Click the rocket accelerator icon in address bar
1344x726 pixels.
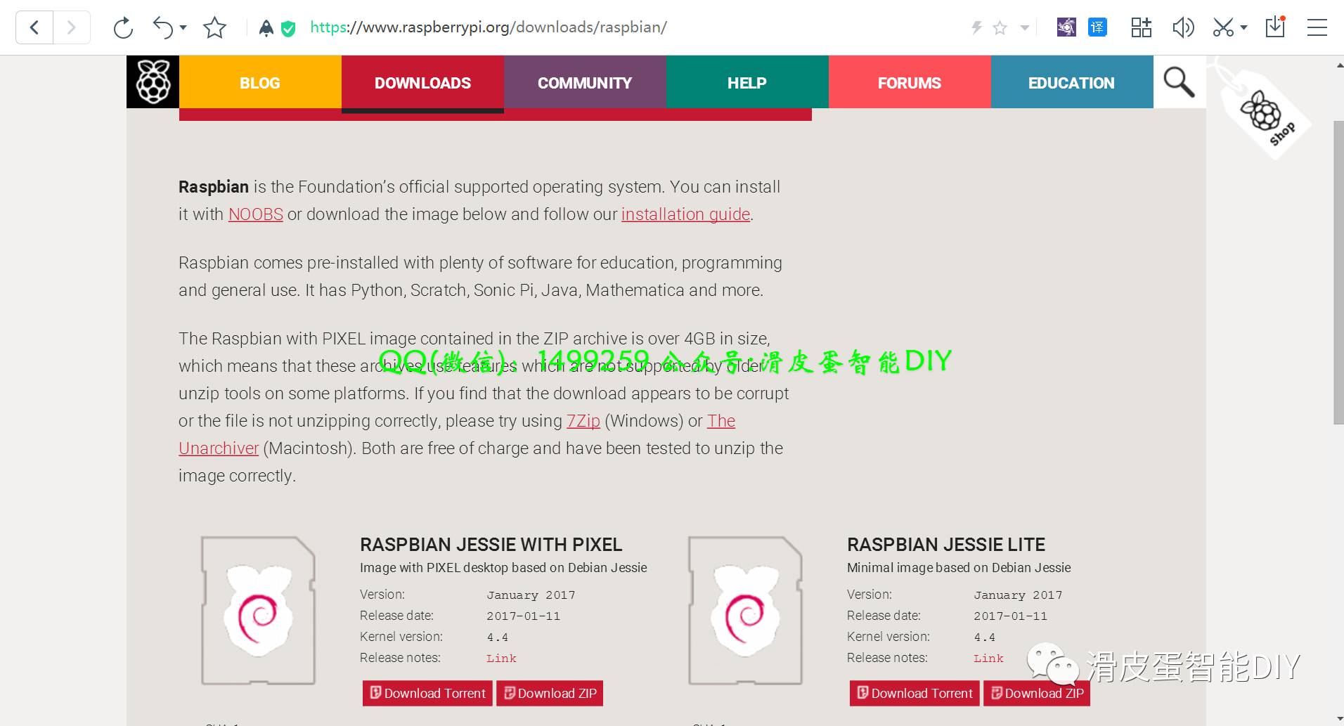[x=266, y=28]
